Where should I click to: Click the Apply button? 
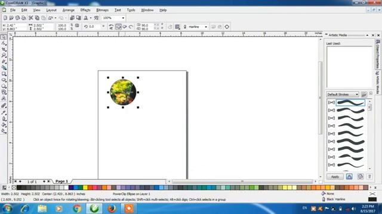pos(335,177)
